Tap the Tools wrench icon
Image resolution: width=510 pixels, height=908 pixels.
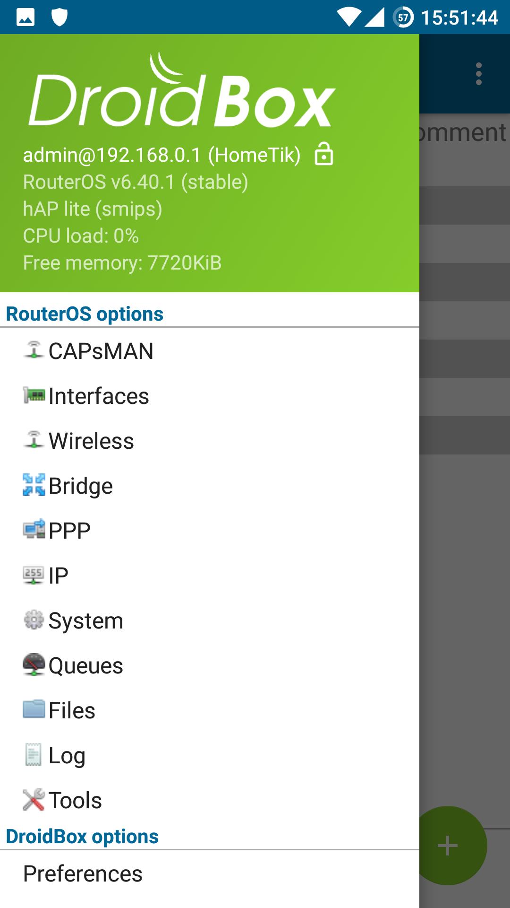click(x=34, y=799)
